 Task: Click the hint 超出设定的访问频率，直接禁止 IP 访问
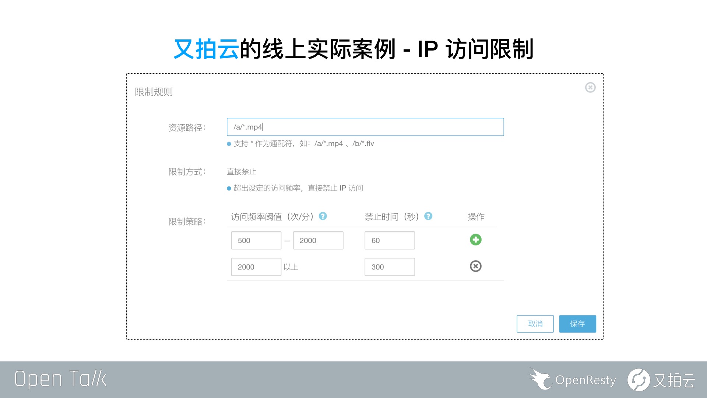298,188
